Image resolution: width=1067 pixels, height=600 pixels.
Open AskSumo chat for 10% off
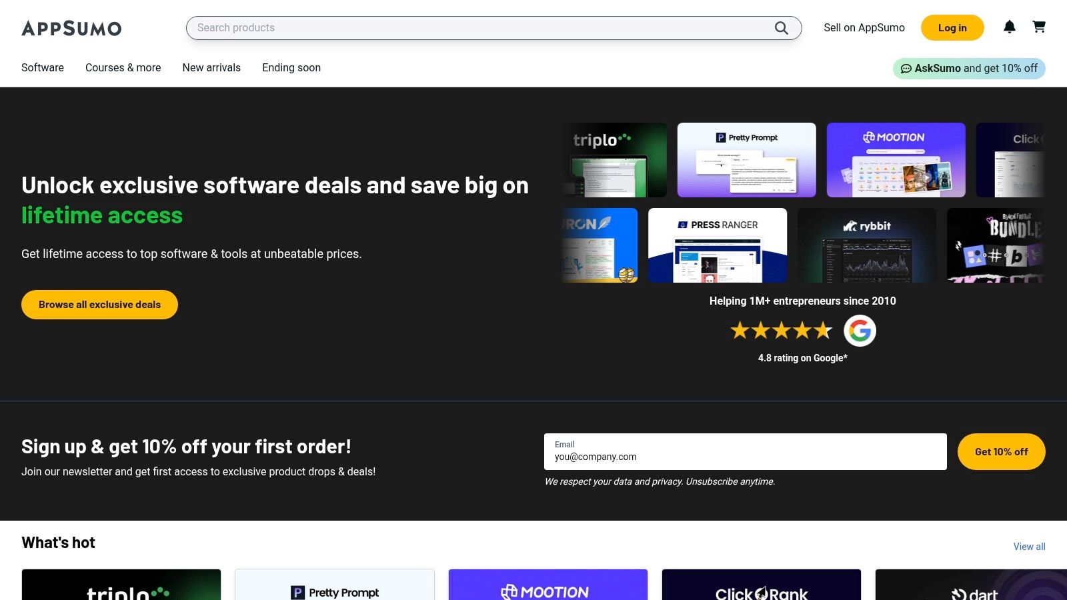[x=969, y=69]
